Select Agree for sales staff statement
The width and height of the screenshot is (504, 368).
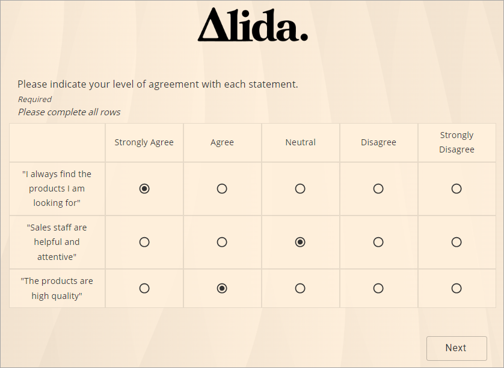click(x=222, y=241)
